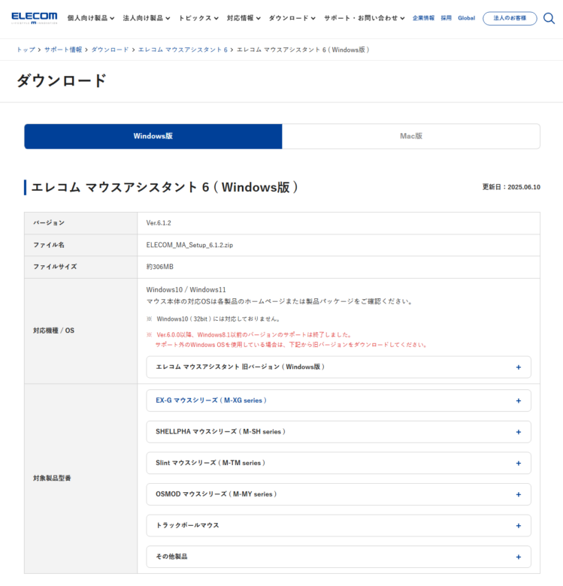
Task: Go to 企業情報 link
Action: tap(423, 18)
